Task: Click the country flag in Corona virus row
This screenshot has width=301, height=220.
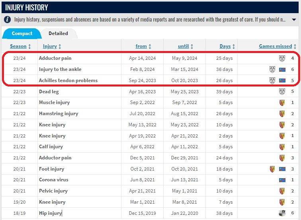Action: point(282,180)
